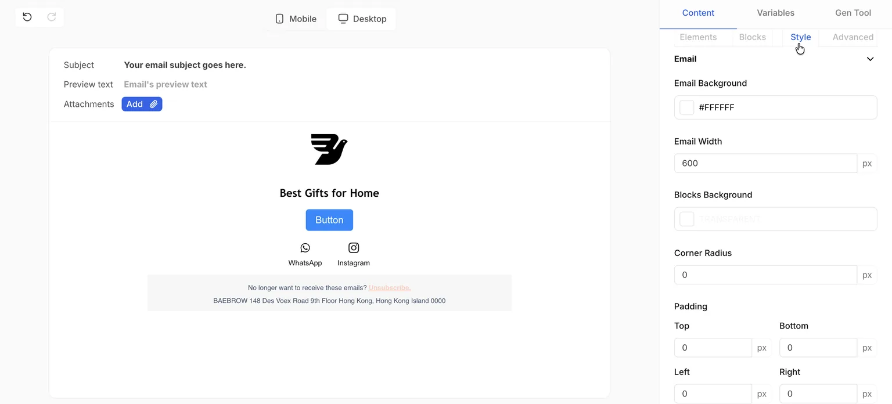This screenshot has width=892, height=404.
Task: Click the Corner Radius input field
Action: click(765, 275)
